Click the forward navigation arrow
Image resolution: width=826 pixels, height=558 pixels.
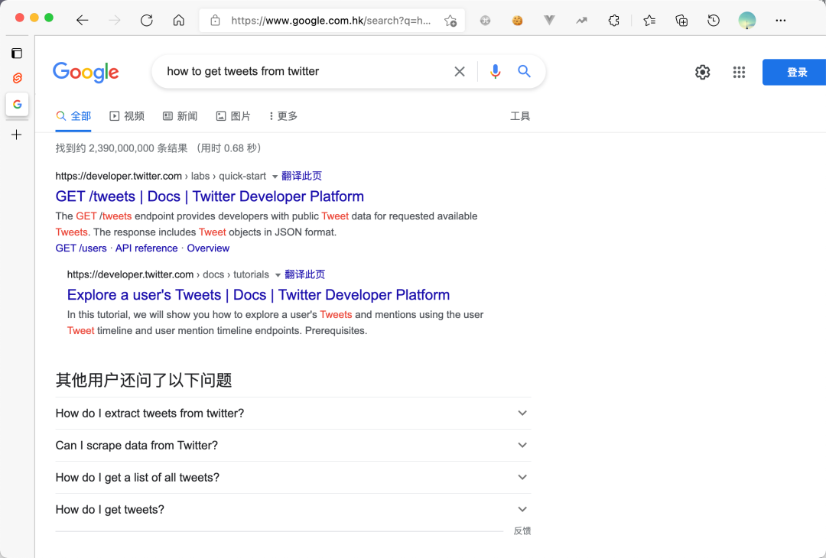tap(114, 21)
